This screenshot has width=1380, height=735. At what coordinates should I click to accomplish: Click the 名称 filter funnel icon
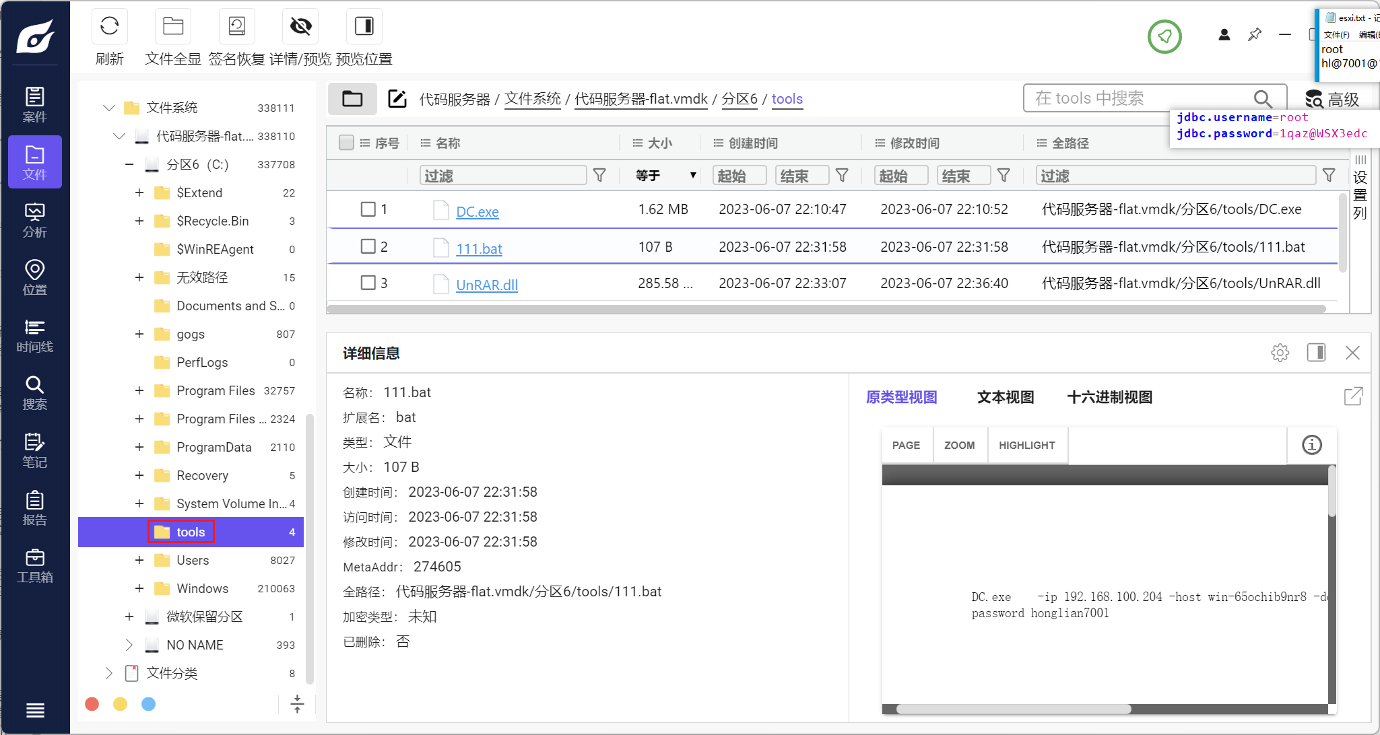point(599,176)
